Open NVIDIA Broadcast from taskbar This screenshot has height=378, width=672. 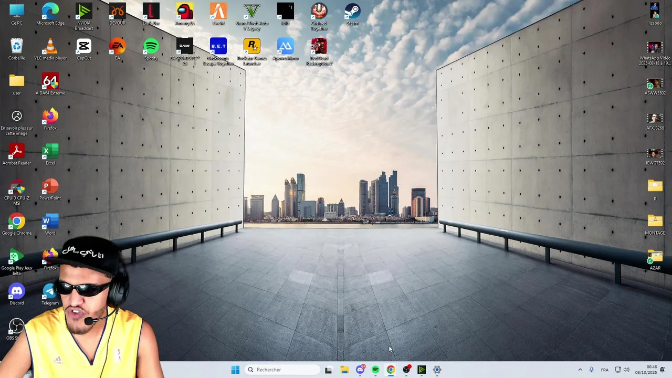(x=422, y=370)
